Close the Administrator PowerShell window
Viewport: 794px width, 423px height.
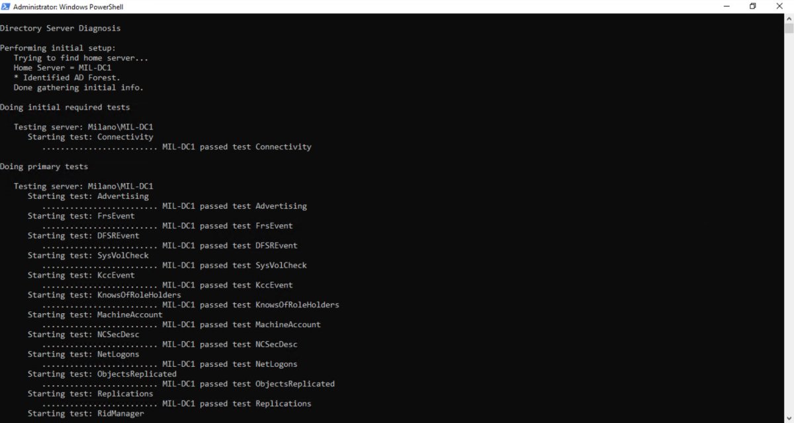tap(779, 7)
